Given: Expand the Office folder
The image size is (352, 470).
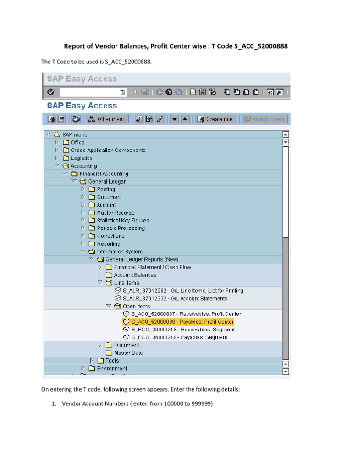Looking at the screenshot, I should click(x=57, y=142).
